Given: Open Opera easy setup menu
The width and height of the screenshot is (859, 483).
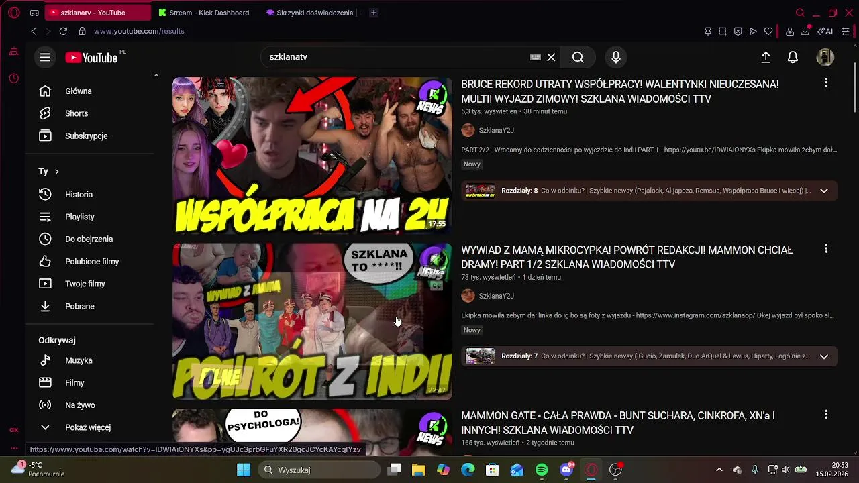Looking at the screenshot, I should 846,31.
